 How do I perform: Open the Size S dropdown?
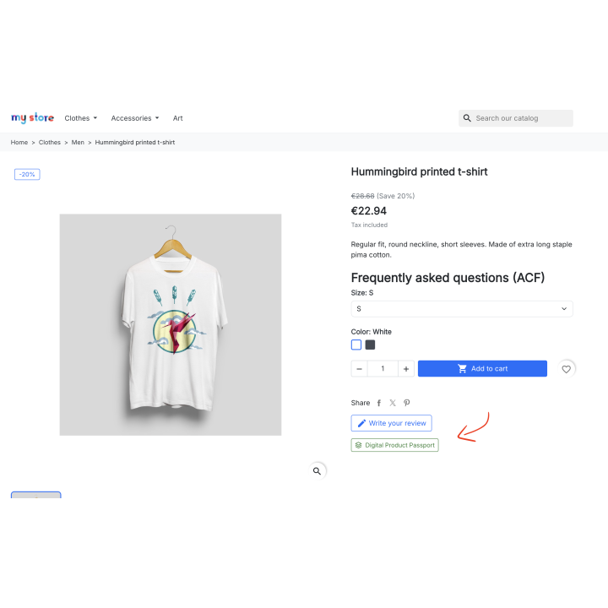click(461, 309)
